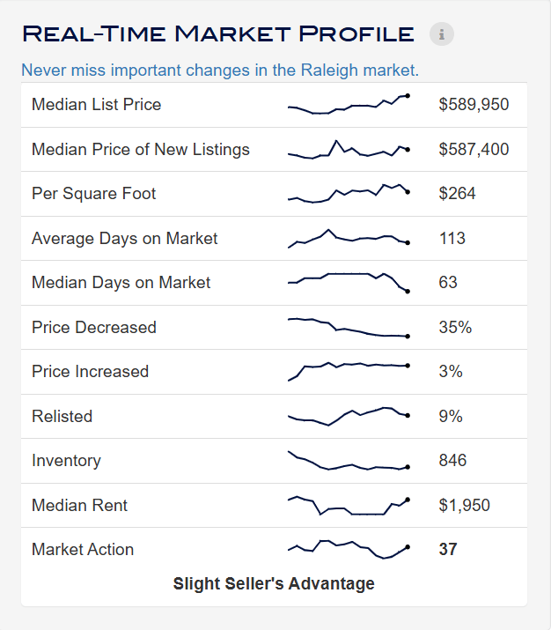The width and height of the screenshot is (551, 630).
Task: Click the Price Decreased trend sparkline
Action: (349, 327)
